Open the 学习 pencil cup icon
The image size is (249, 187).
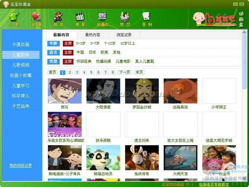click(125, 17)
